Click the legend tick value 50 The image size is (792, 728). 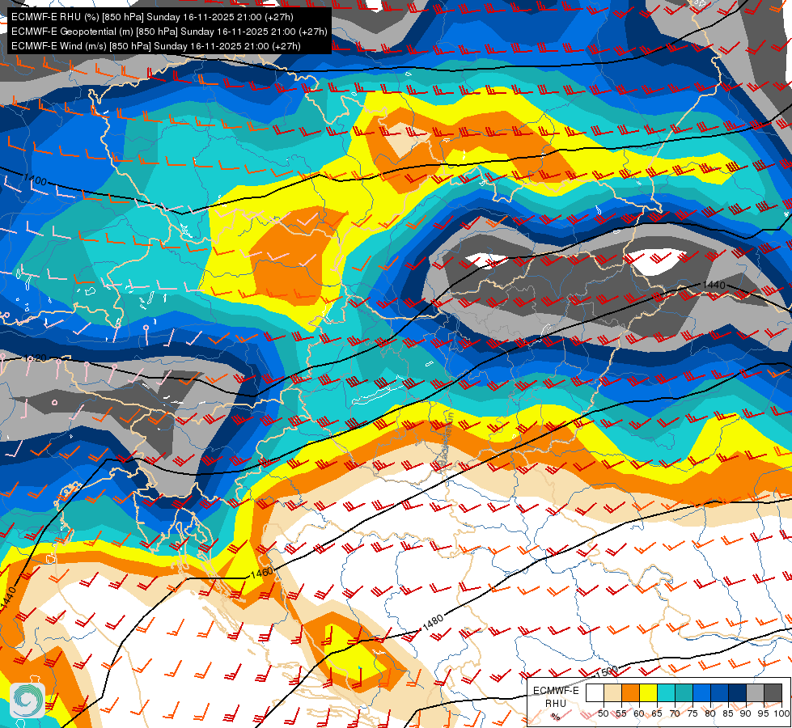pos(603,714)
